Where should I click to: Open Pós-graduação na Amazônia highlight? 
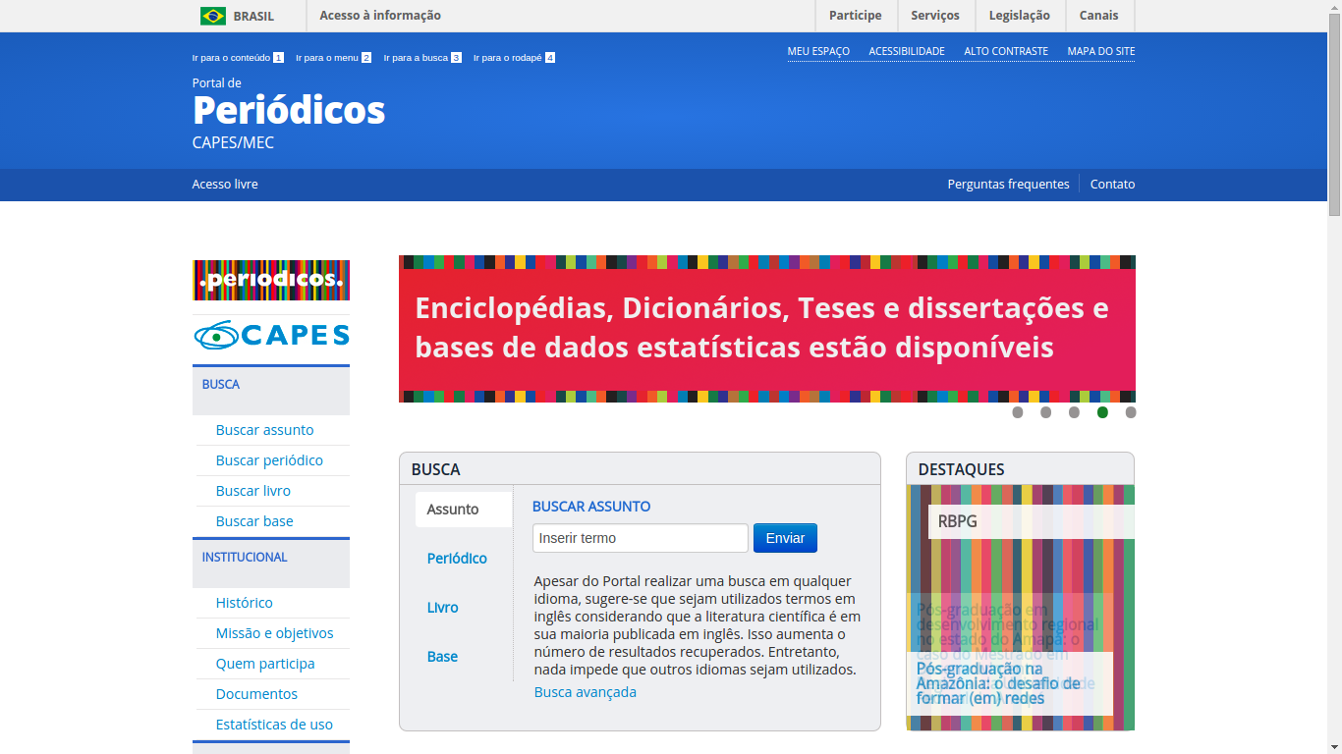tap(998, 683)
